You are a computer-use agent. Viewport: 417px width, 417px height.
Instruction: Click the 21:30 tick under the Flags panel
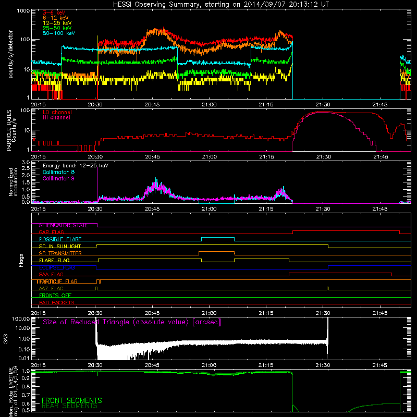coord(323,313)
